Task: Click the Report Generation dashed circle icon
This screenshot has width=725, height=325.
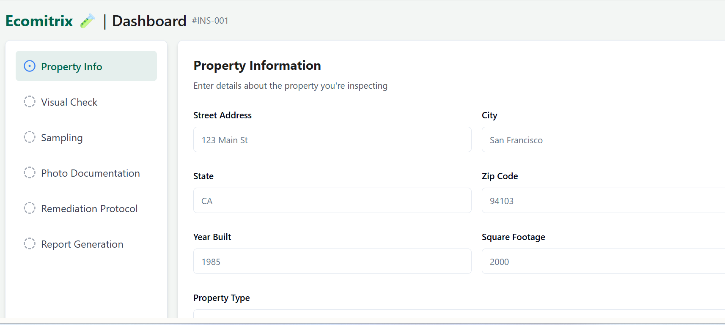Action: (30, 243)
